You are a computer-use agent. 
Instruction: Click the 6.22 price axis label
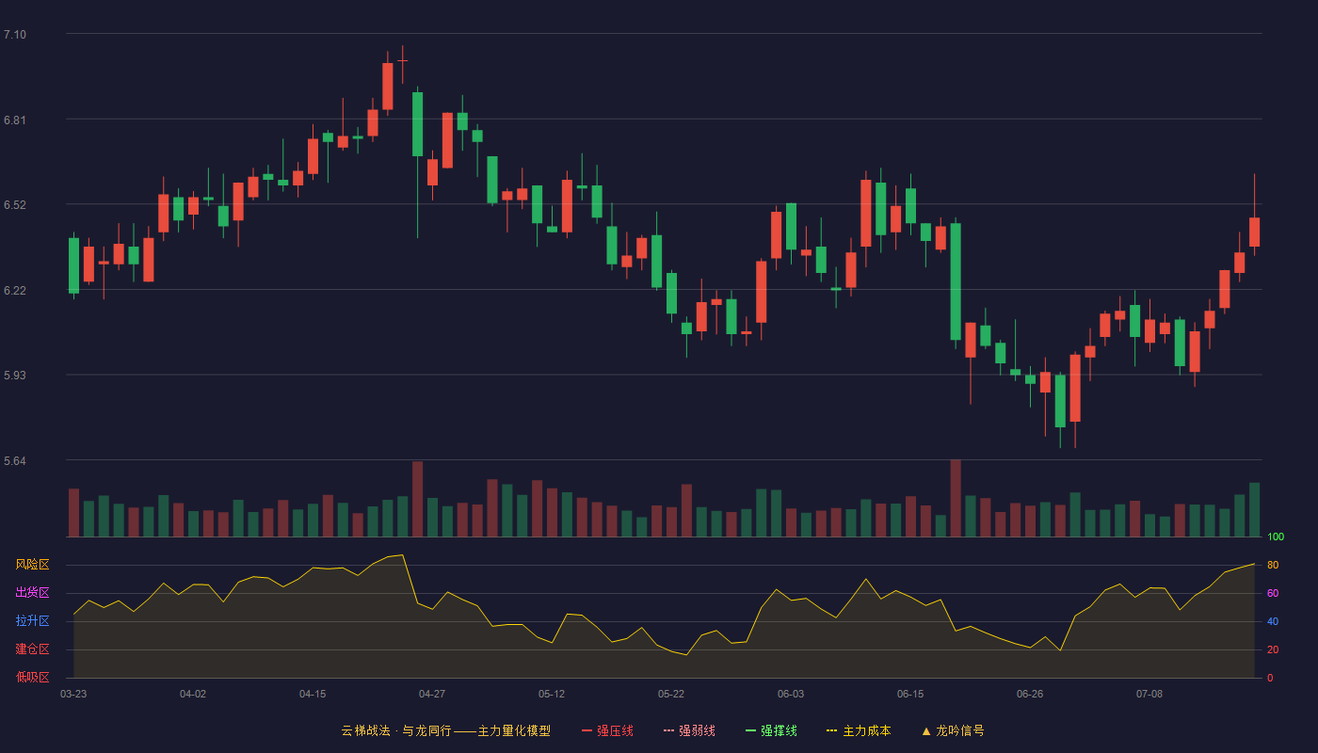tap(15, 291)
